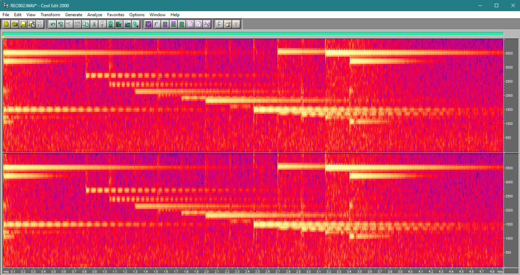Open the View menu
The image size is (520, 275).
pyautogui.click(x=31, y=15)
